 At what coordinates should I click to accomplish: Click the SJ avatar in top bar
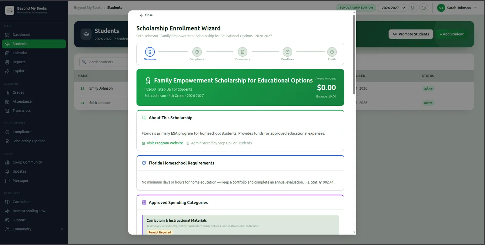pos(441,8)
